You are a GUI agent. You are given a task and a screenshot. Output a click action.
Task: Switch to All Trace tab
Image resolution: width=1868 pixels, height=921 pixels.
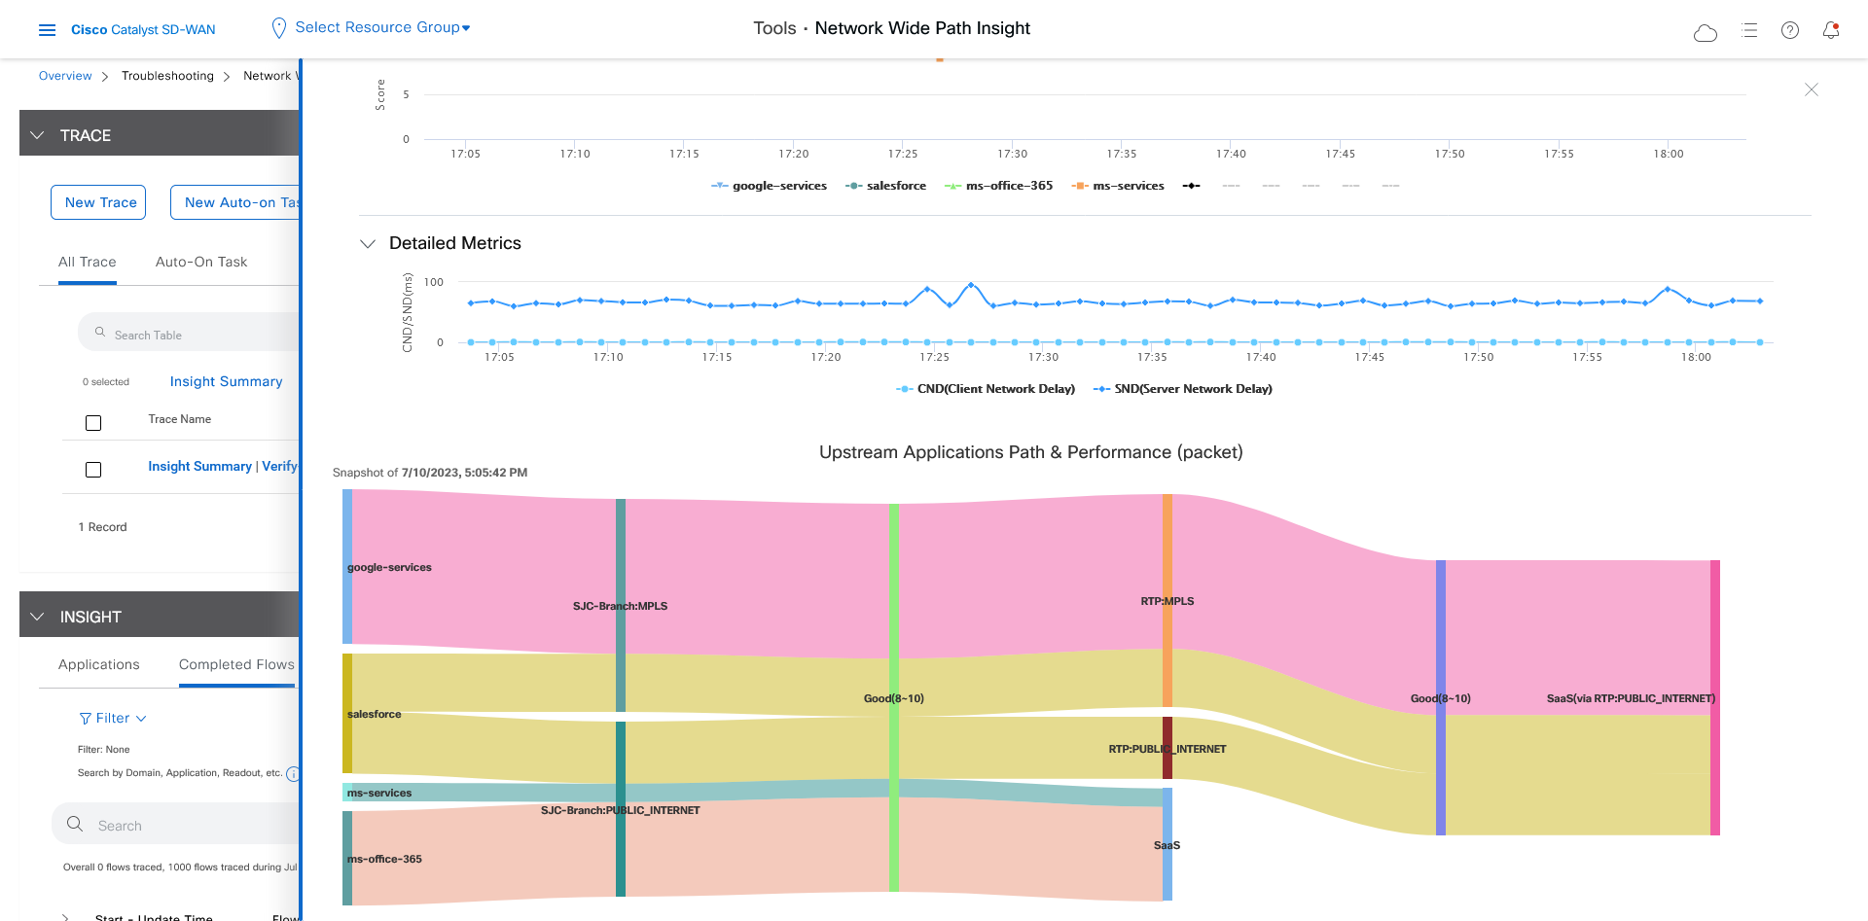(88, 262)
